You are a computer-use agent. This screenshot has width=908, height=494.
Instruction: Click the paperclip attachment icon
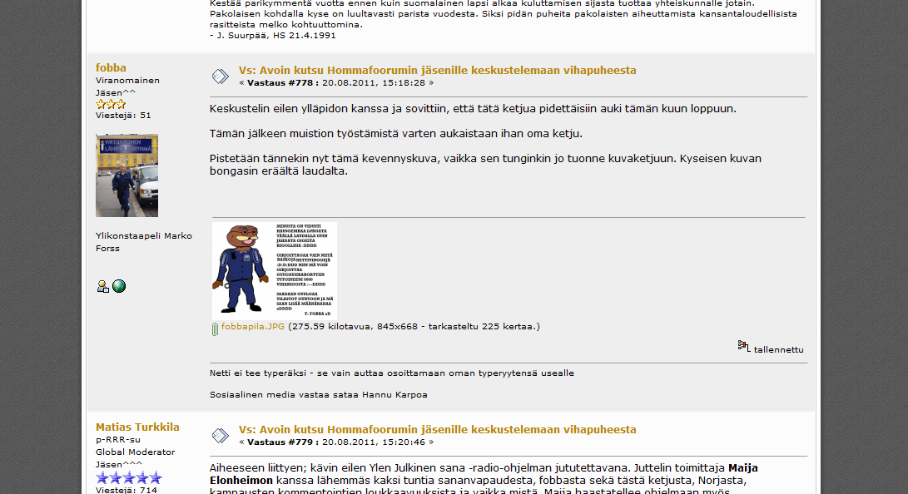[215, 329]
